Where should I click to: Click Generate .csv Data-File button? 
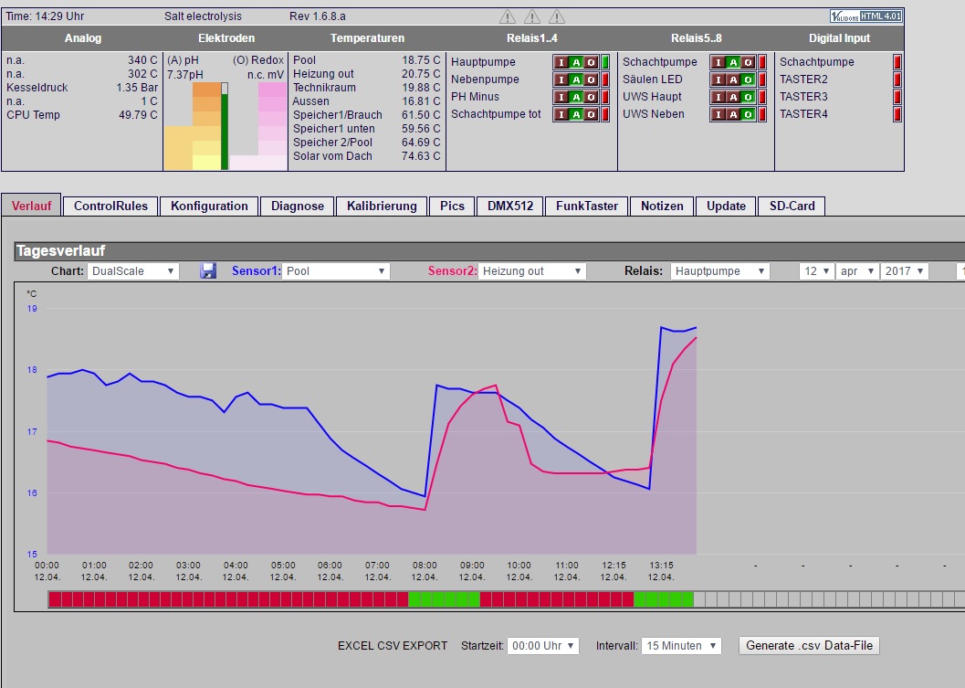(809, 645)
